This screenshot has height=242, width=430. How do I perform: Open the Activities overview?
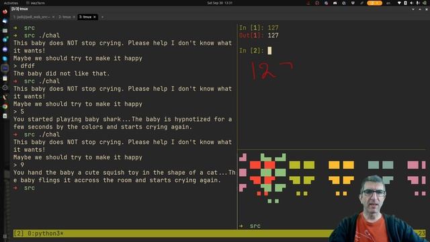tap(11, 3)
